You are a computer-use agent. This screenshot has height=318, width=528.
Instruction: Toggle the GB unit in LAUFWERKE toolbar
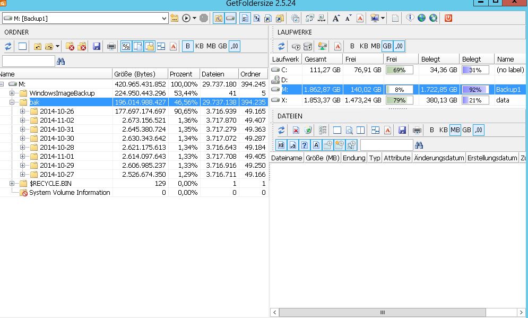pyautogui.click(x=387, y=46)
